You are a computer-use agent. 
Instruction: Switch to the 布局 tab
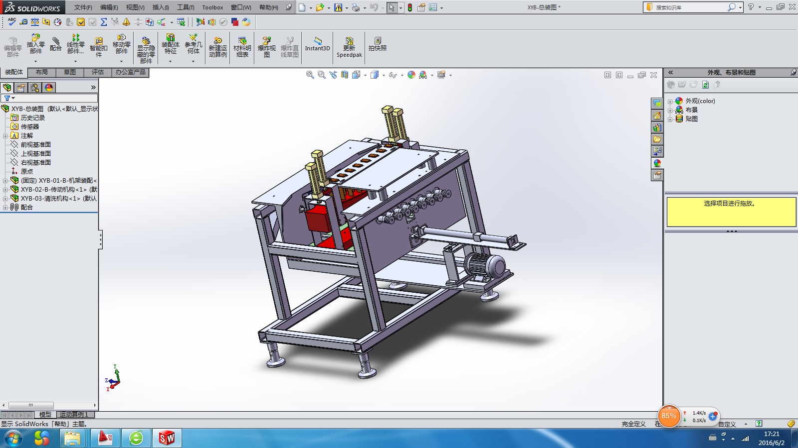point(42,73)
